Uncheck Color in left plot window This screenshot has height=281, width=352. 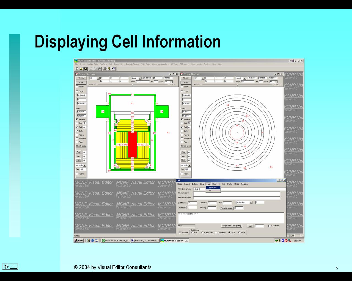(77, 131)
